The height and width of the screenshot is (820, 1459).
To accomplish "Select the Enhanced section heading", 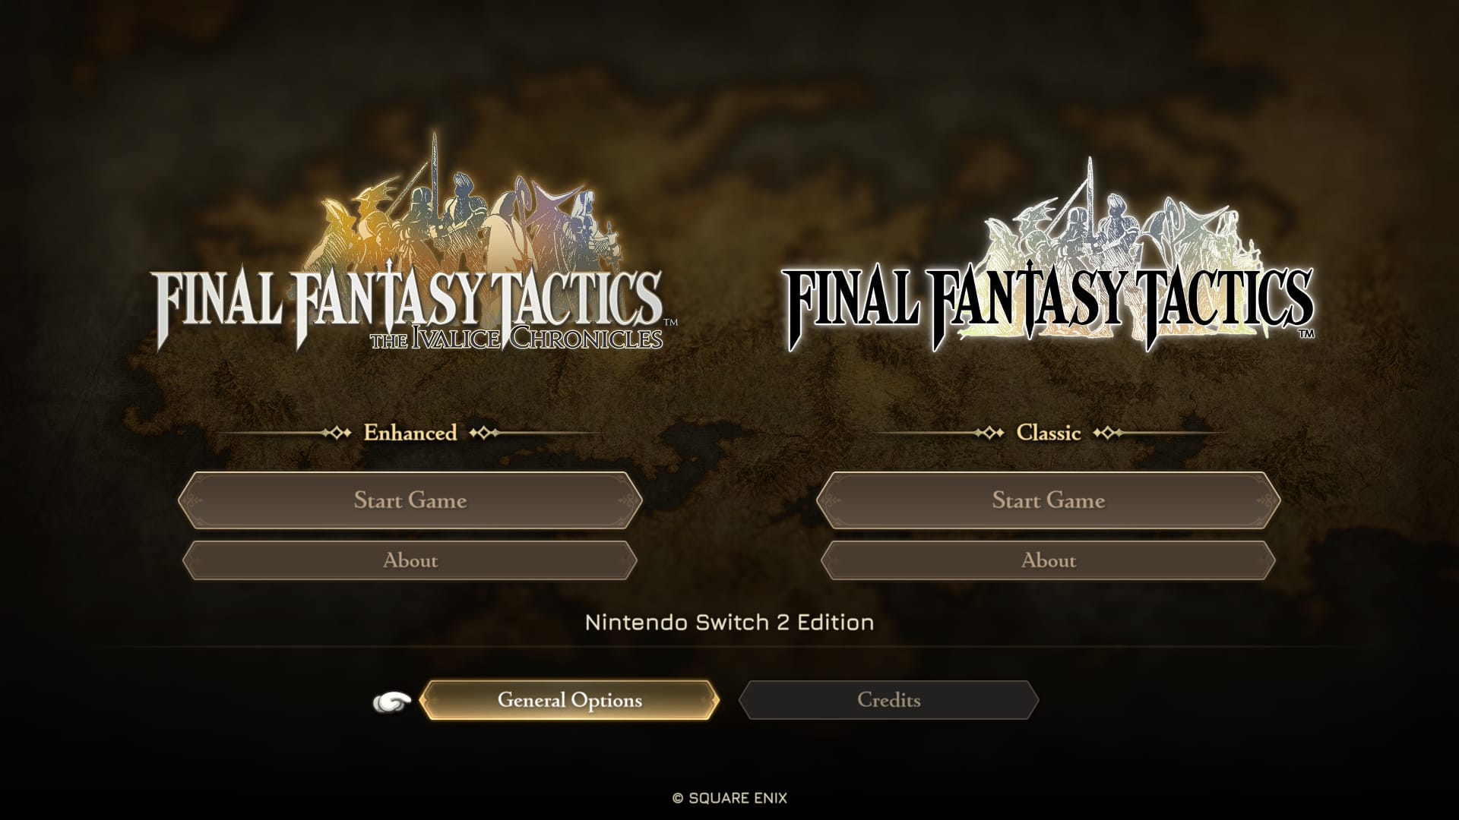I will [x=410, y=433].
